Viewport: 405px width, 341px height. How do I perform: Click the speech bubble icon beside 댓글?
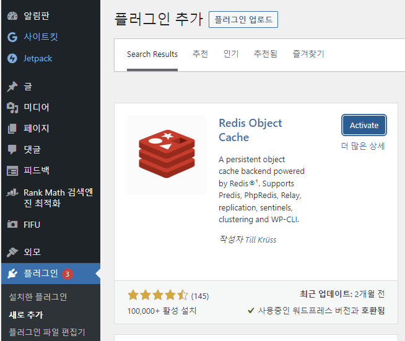[12, 150]
